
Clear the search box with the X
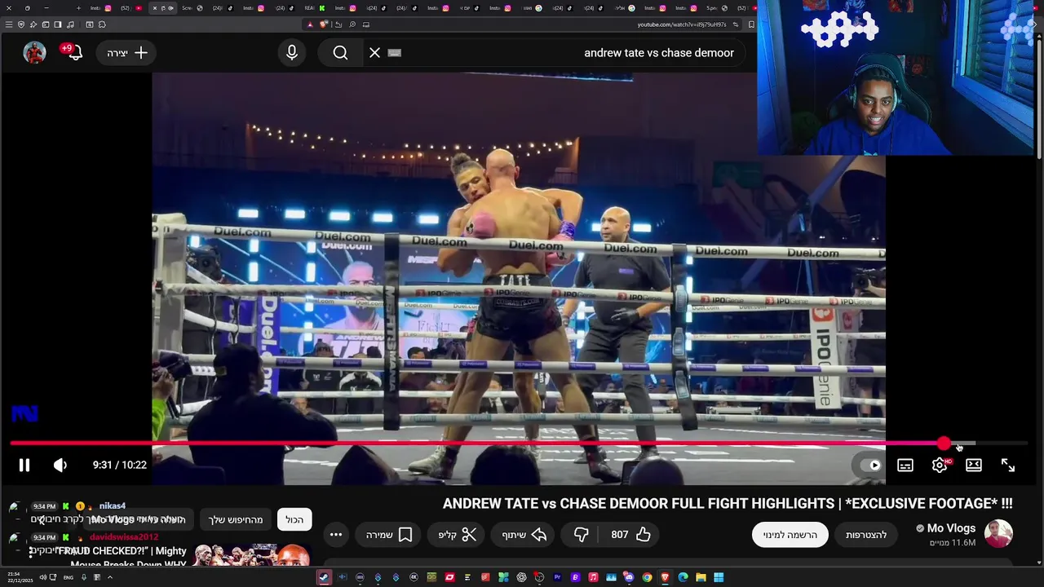pos(374,53)
